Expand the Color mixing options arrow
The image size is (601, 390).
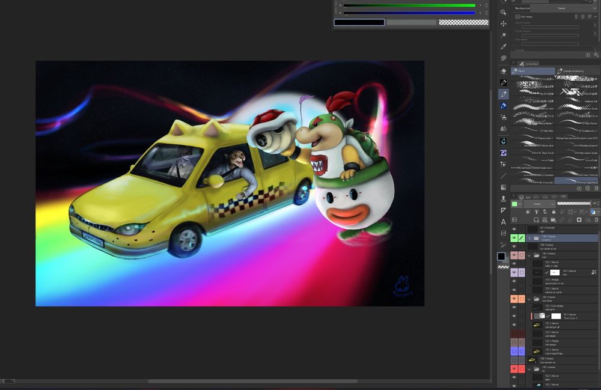(596, 16)
